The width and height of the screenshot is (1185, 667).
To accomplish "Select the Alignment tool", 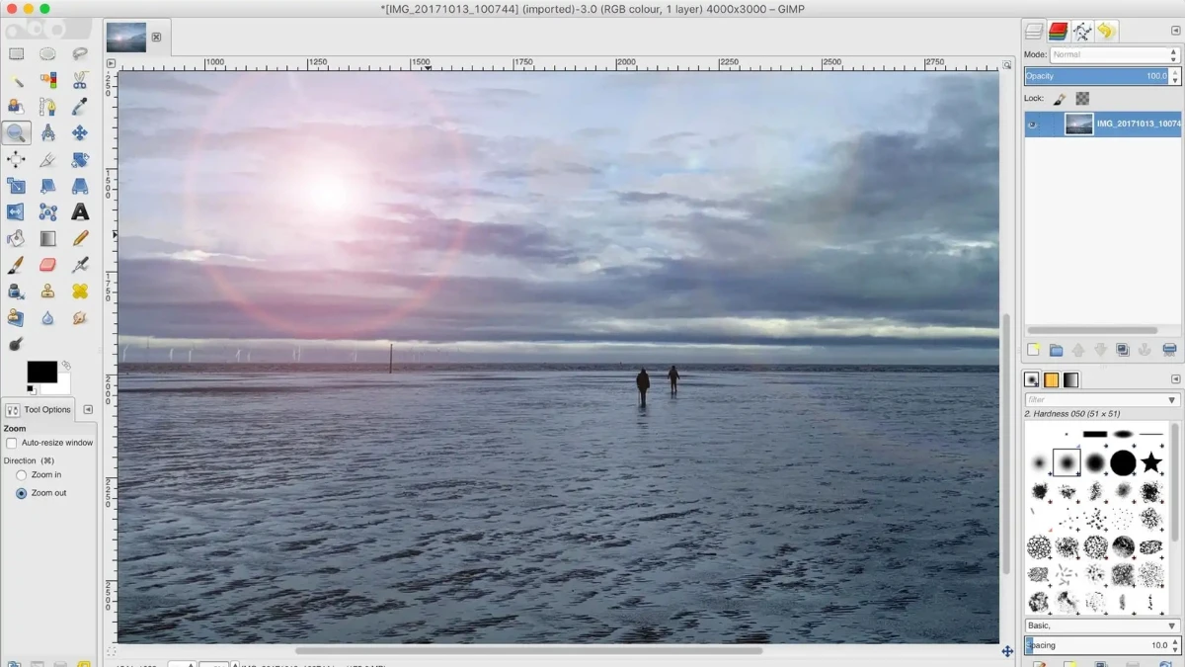I will (x=16, y=159).
